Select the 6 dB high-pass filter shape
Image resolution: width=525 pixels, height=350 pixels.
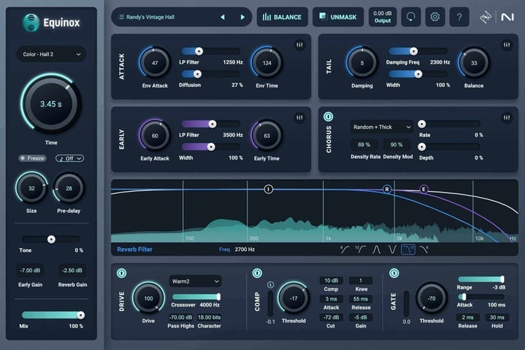(x=344, y=250)
